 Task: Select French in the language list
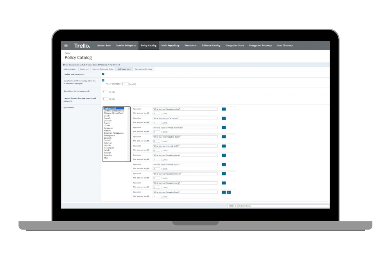pos(107,119)
